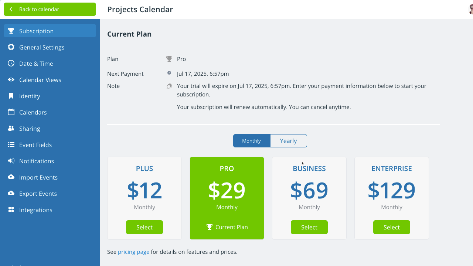Click the clock icon for Date & Time
Image resolution: width=473 pixels, height=266 pixels.
coord(11,64)
